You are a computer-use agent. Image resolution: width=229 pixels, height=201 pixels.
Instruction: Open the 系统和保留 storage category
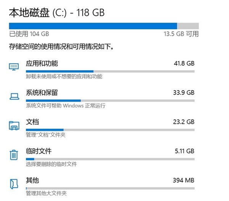click(x=42, y=92)
